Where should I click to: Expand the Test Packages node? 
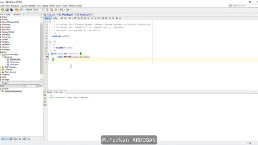pos(0,67)
